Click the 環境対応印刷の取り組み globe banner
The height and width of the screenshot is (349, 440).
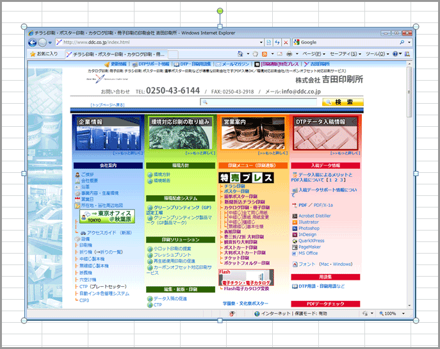(x=181, y=133)
